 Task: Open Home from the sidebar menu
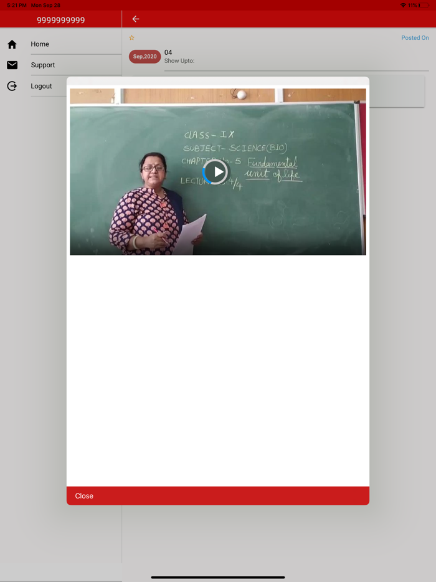click(x=40, y=44)
